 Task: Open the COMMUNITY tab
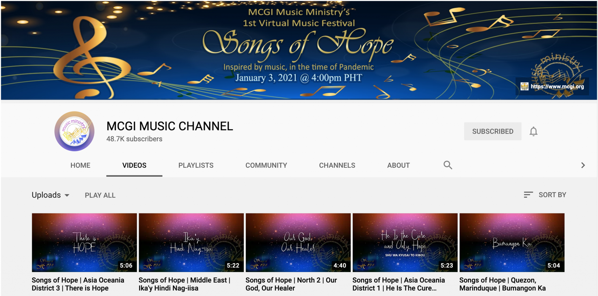(266, 165)
